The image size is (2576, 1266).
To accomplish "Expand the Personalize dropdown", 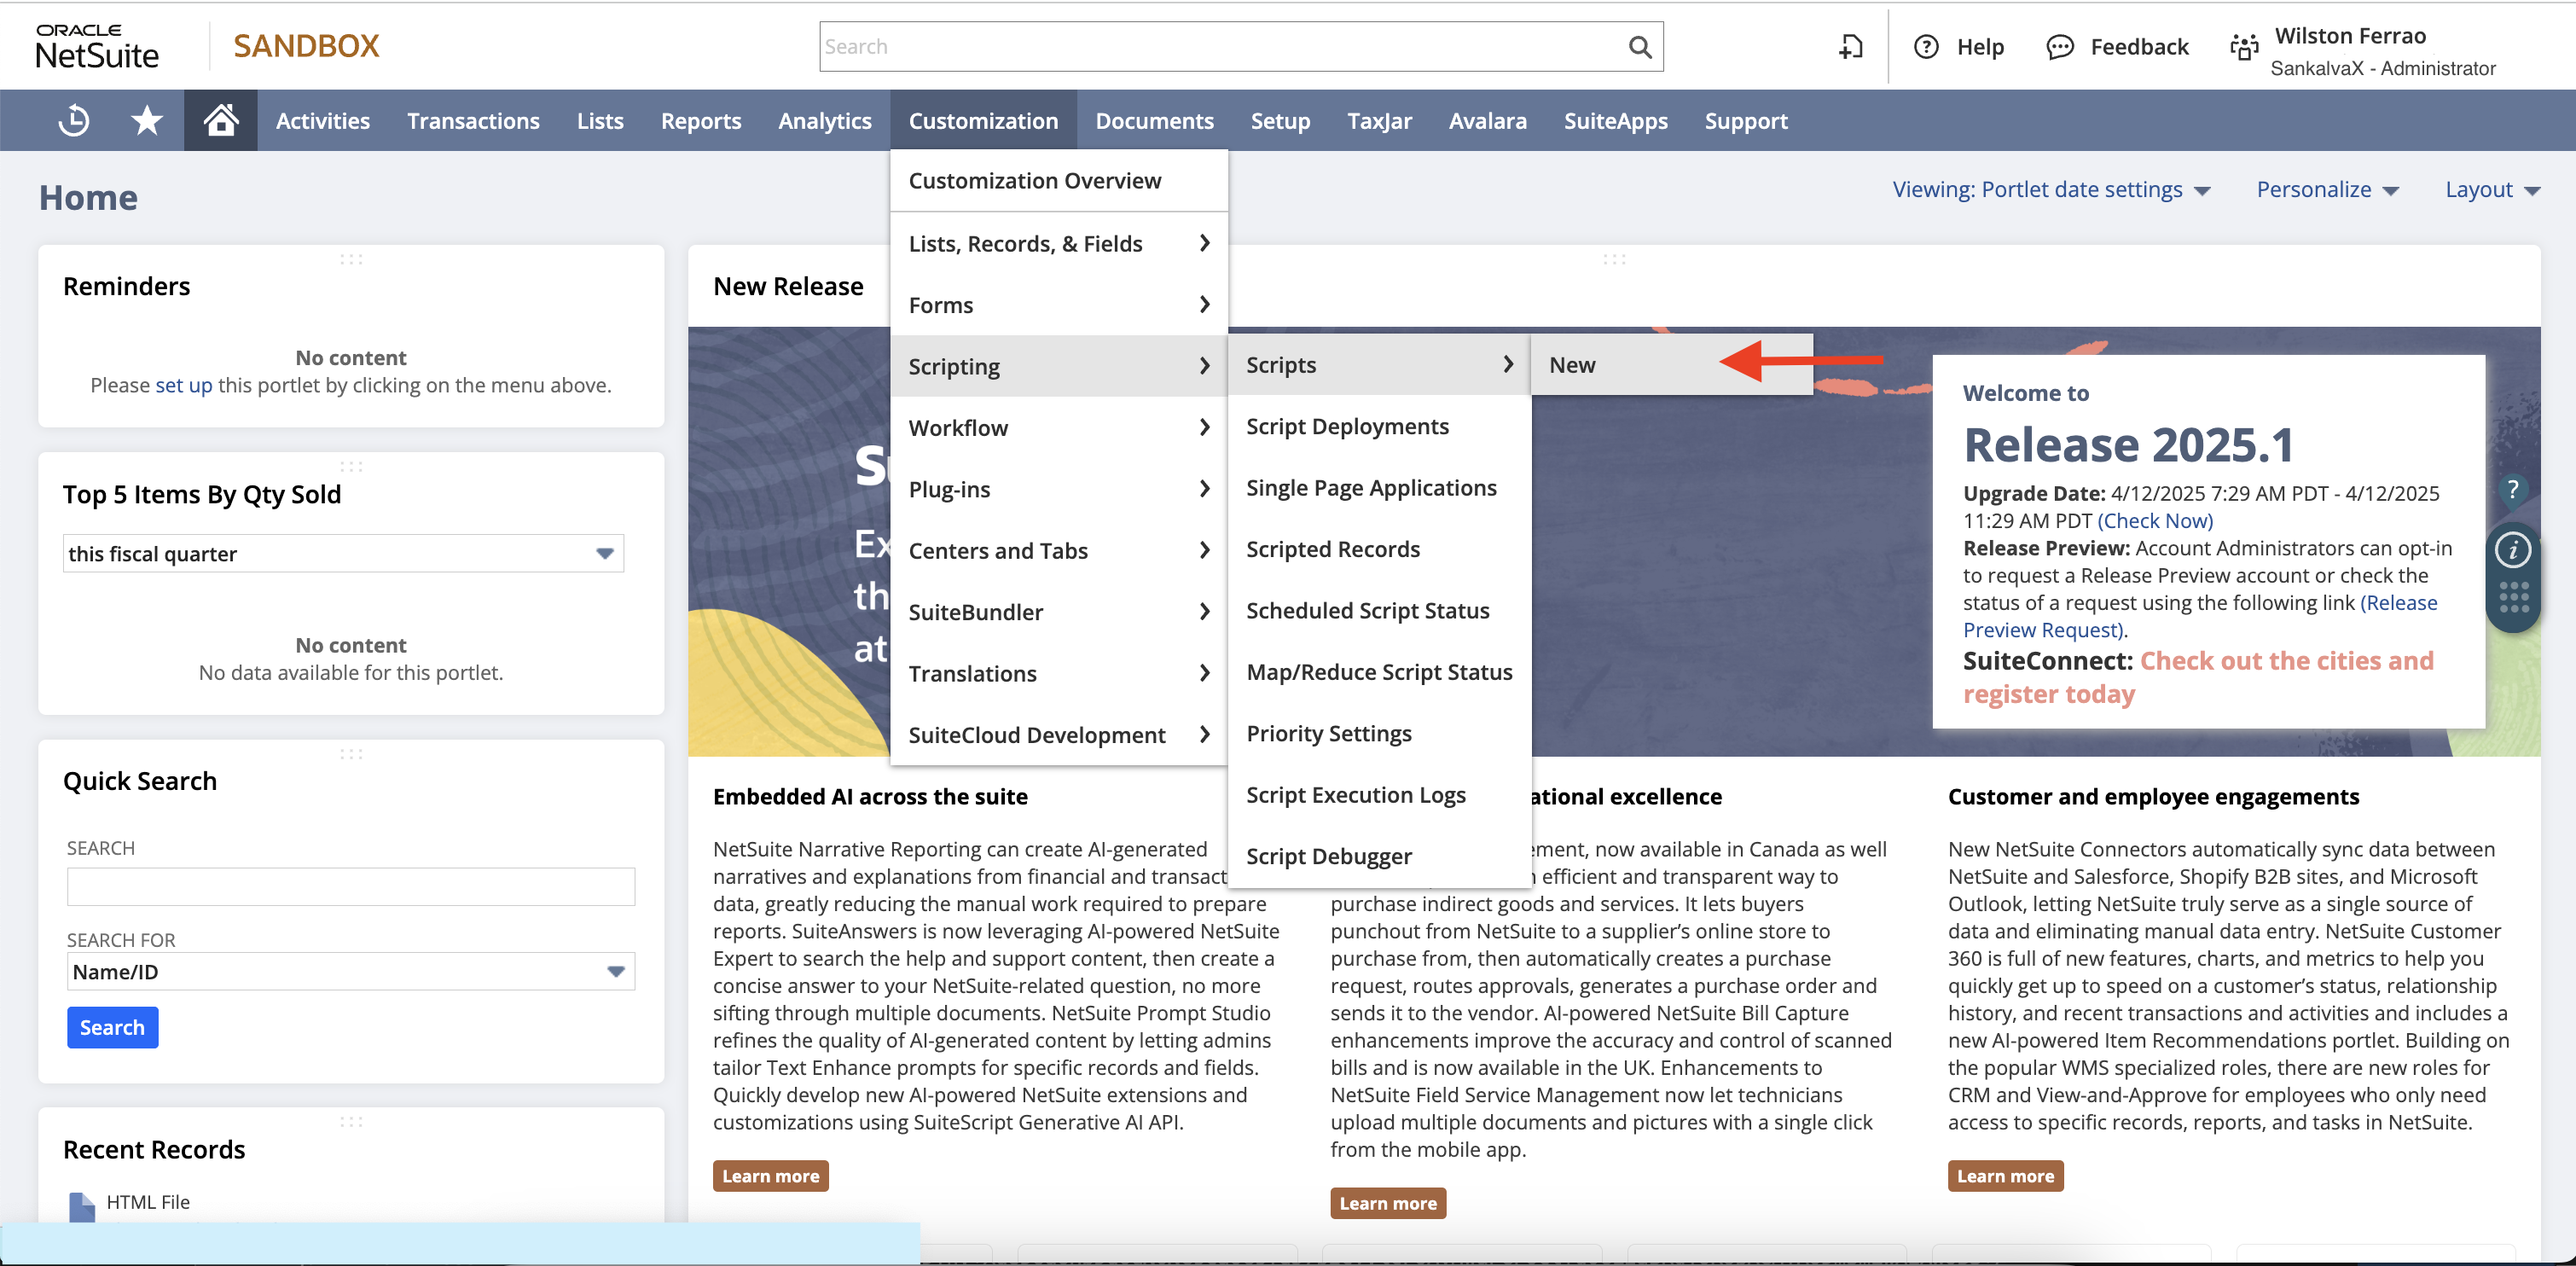I will point(2327,189).
